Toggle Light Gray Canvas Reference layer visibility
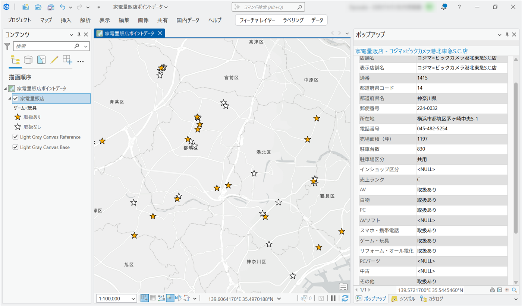522x306 pixels. (16, 137)
